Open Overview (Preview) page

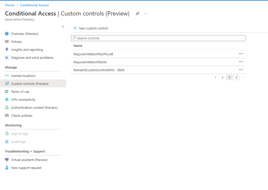pos(25,34)
